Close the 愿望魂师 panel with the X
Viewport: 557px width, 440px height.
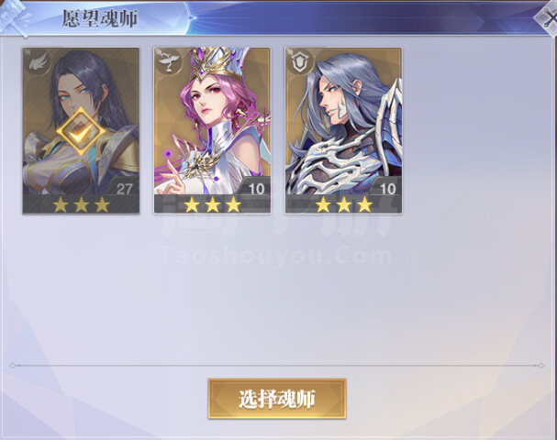point(548,17)
